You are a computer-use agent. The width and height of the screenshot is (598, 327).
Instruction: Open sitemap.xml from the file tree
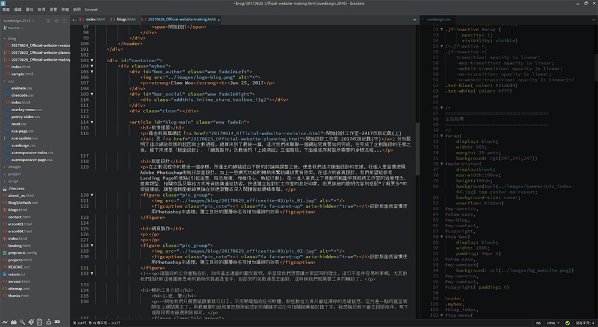coord(19,288)
